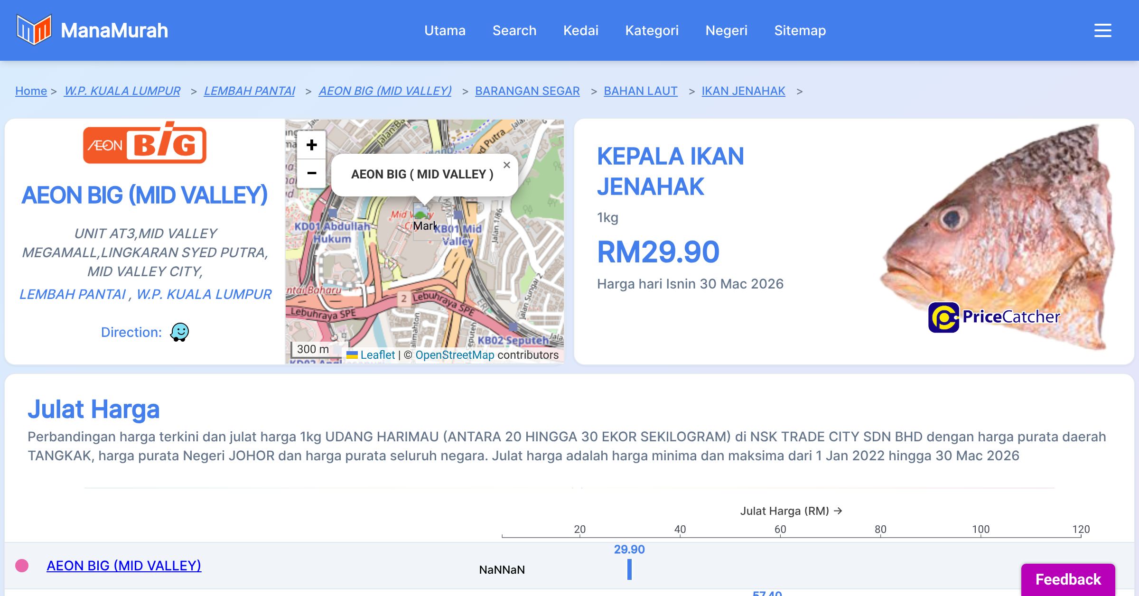The height and width of the screenshot is (596, 1139).
Task: Open the OpenStreetMap attribution link
Action: click(454, 355)
